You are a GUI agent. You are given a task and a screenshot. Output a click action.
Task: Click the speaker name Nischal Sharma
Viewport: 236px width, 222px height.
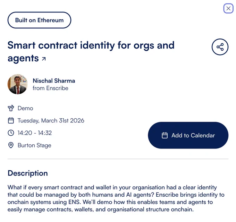click(x=54, y=81)
